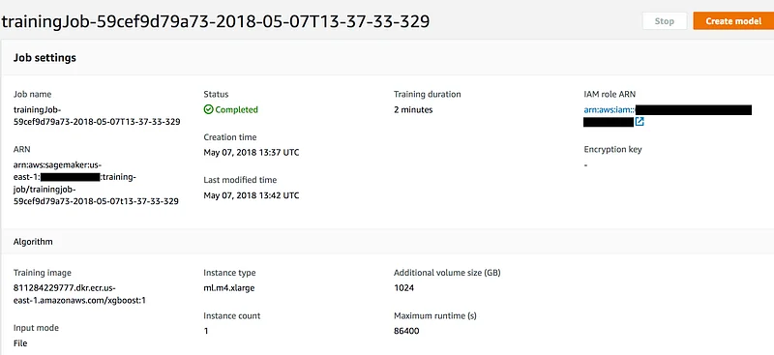Viewport: 774px width, 355px height.
Task: Click the Stop button
Action: pos(665,21)
